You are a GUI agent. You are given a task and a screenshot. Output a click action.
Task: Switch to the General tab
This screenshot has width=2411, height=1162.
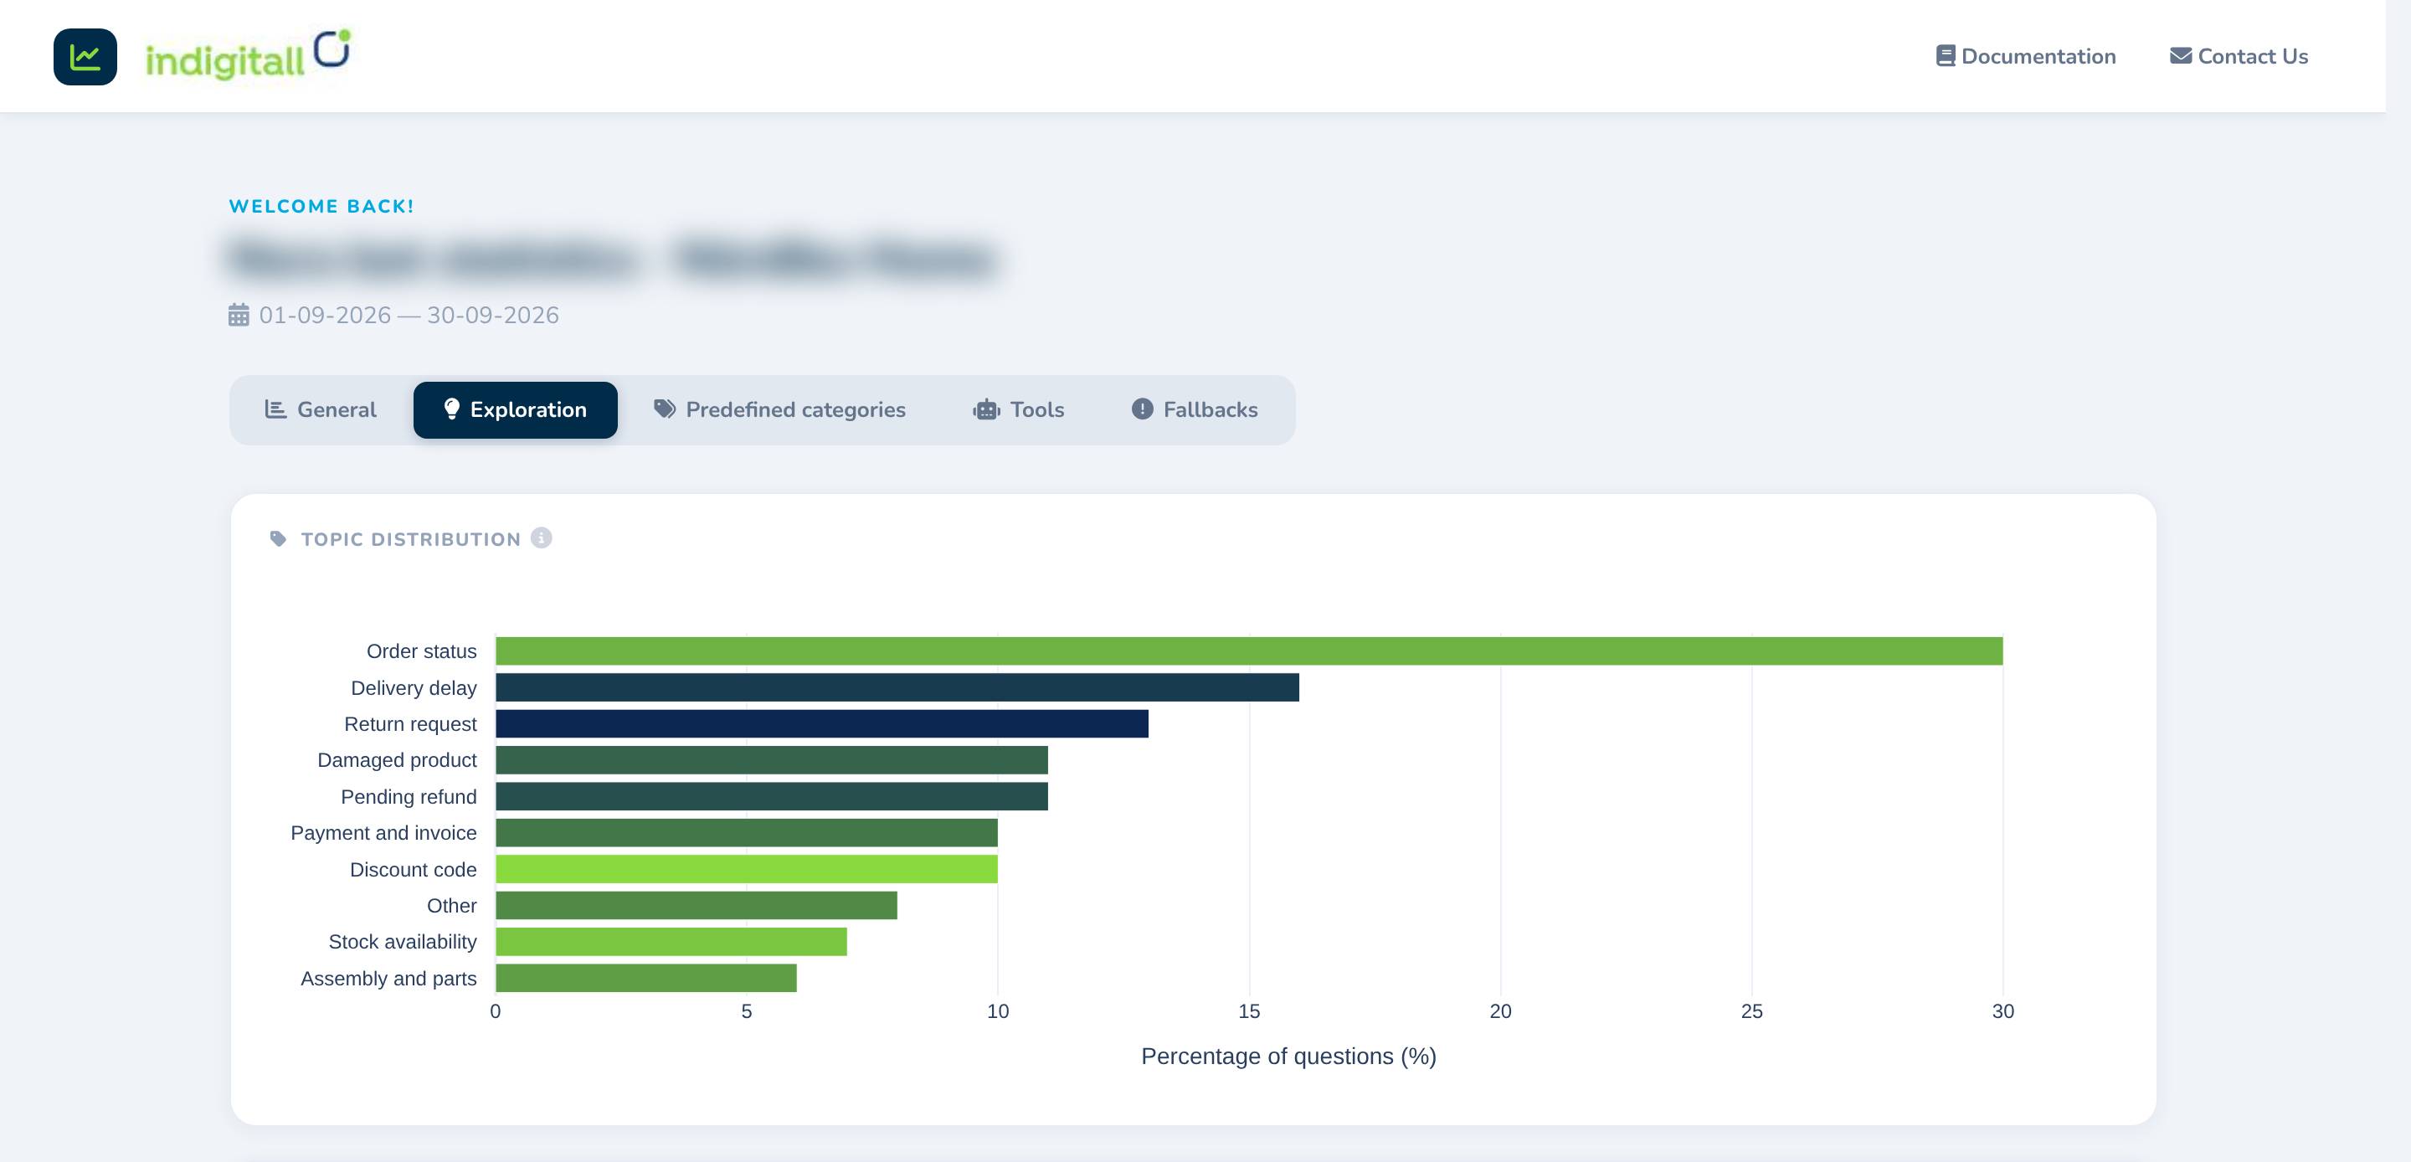[321, 410]
